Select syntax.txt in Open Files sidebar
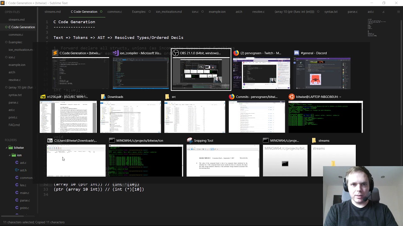The width and height of the screenshot is (403, 226). [15, 95]
